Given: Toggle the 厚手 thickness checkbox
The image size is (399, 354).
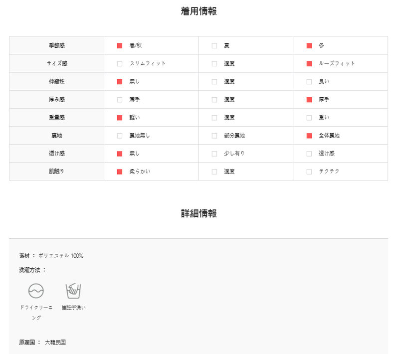Looking at the screenshot, I should click(309, 100).
